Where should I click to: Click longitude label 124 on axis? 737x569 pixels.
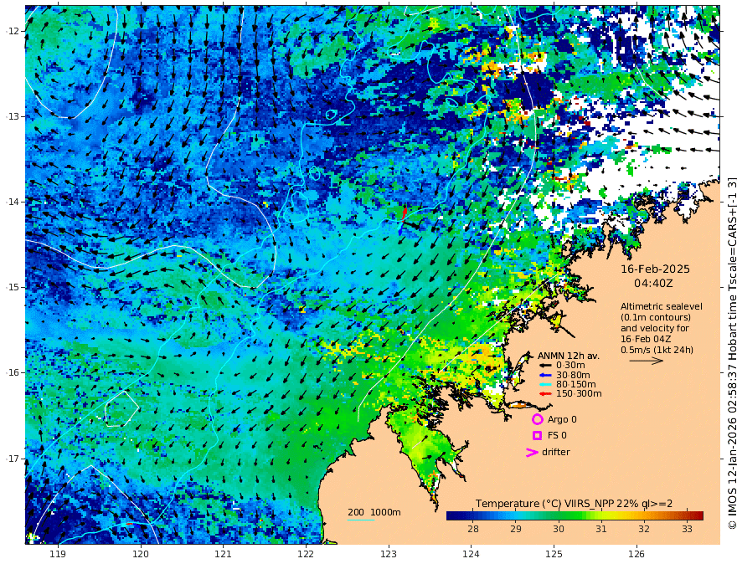[x=472, y=554]
